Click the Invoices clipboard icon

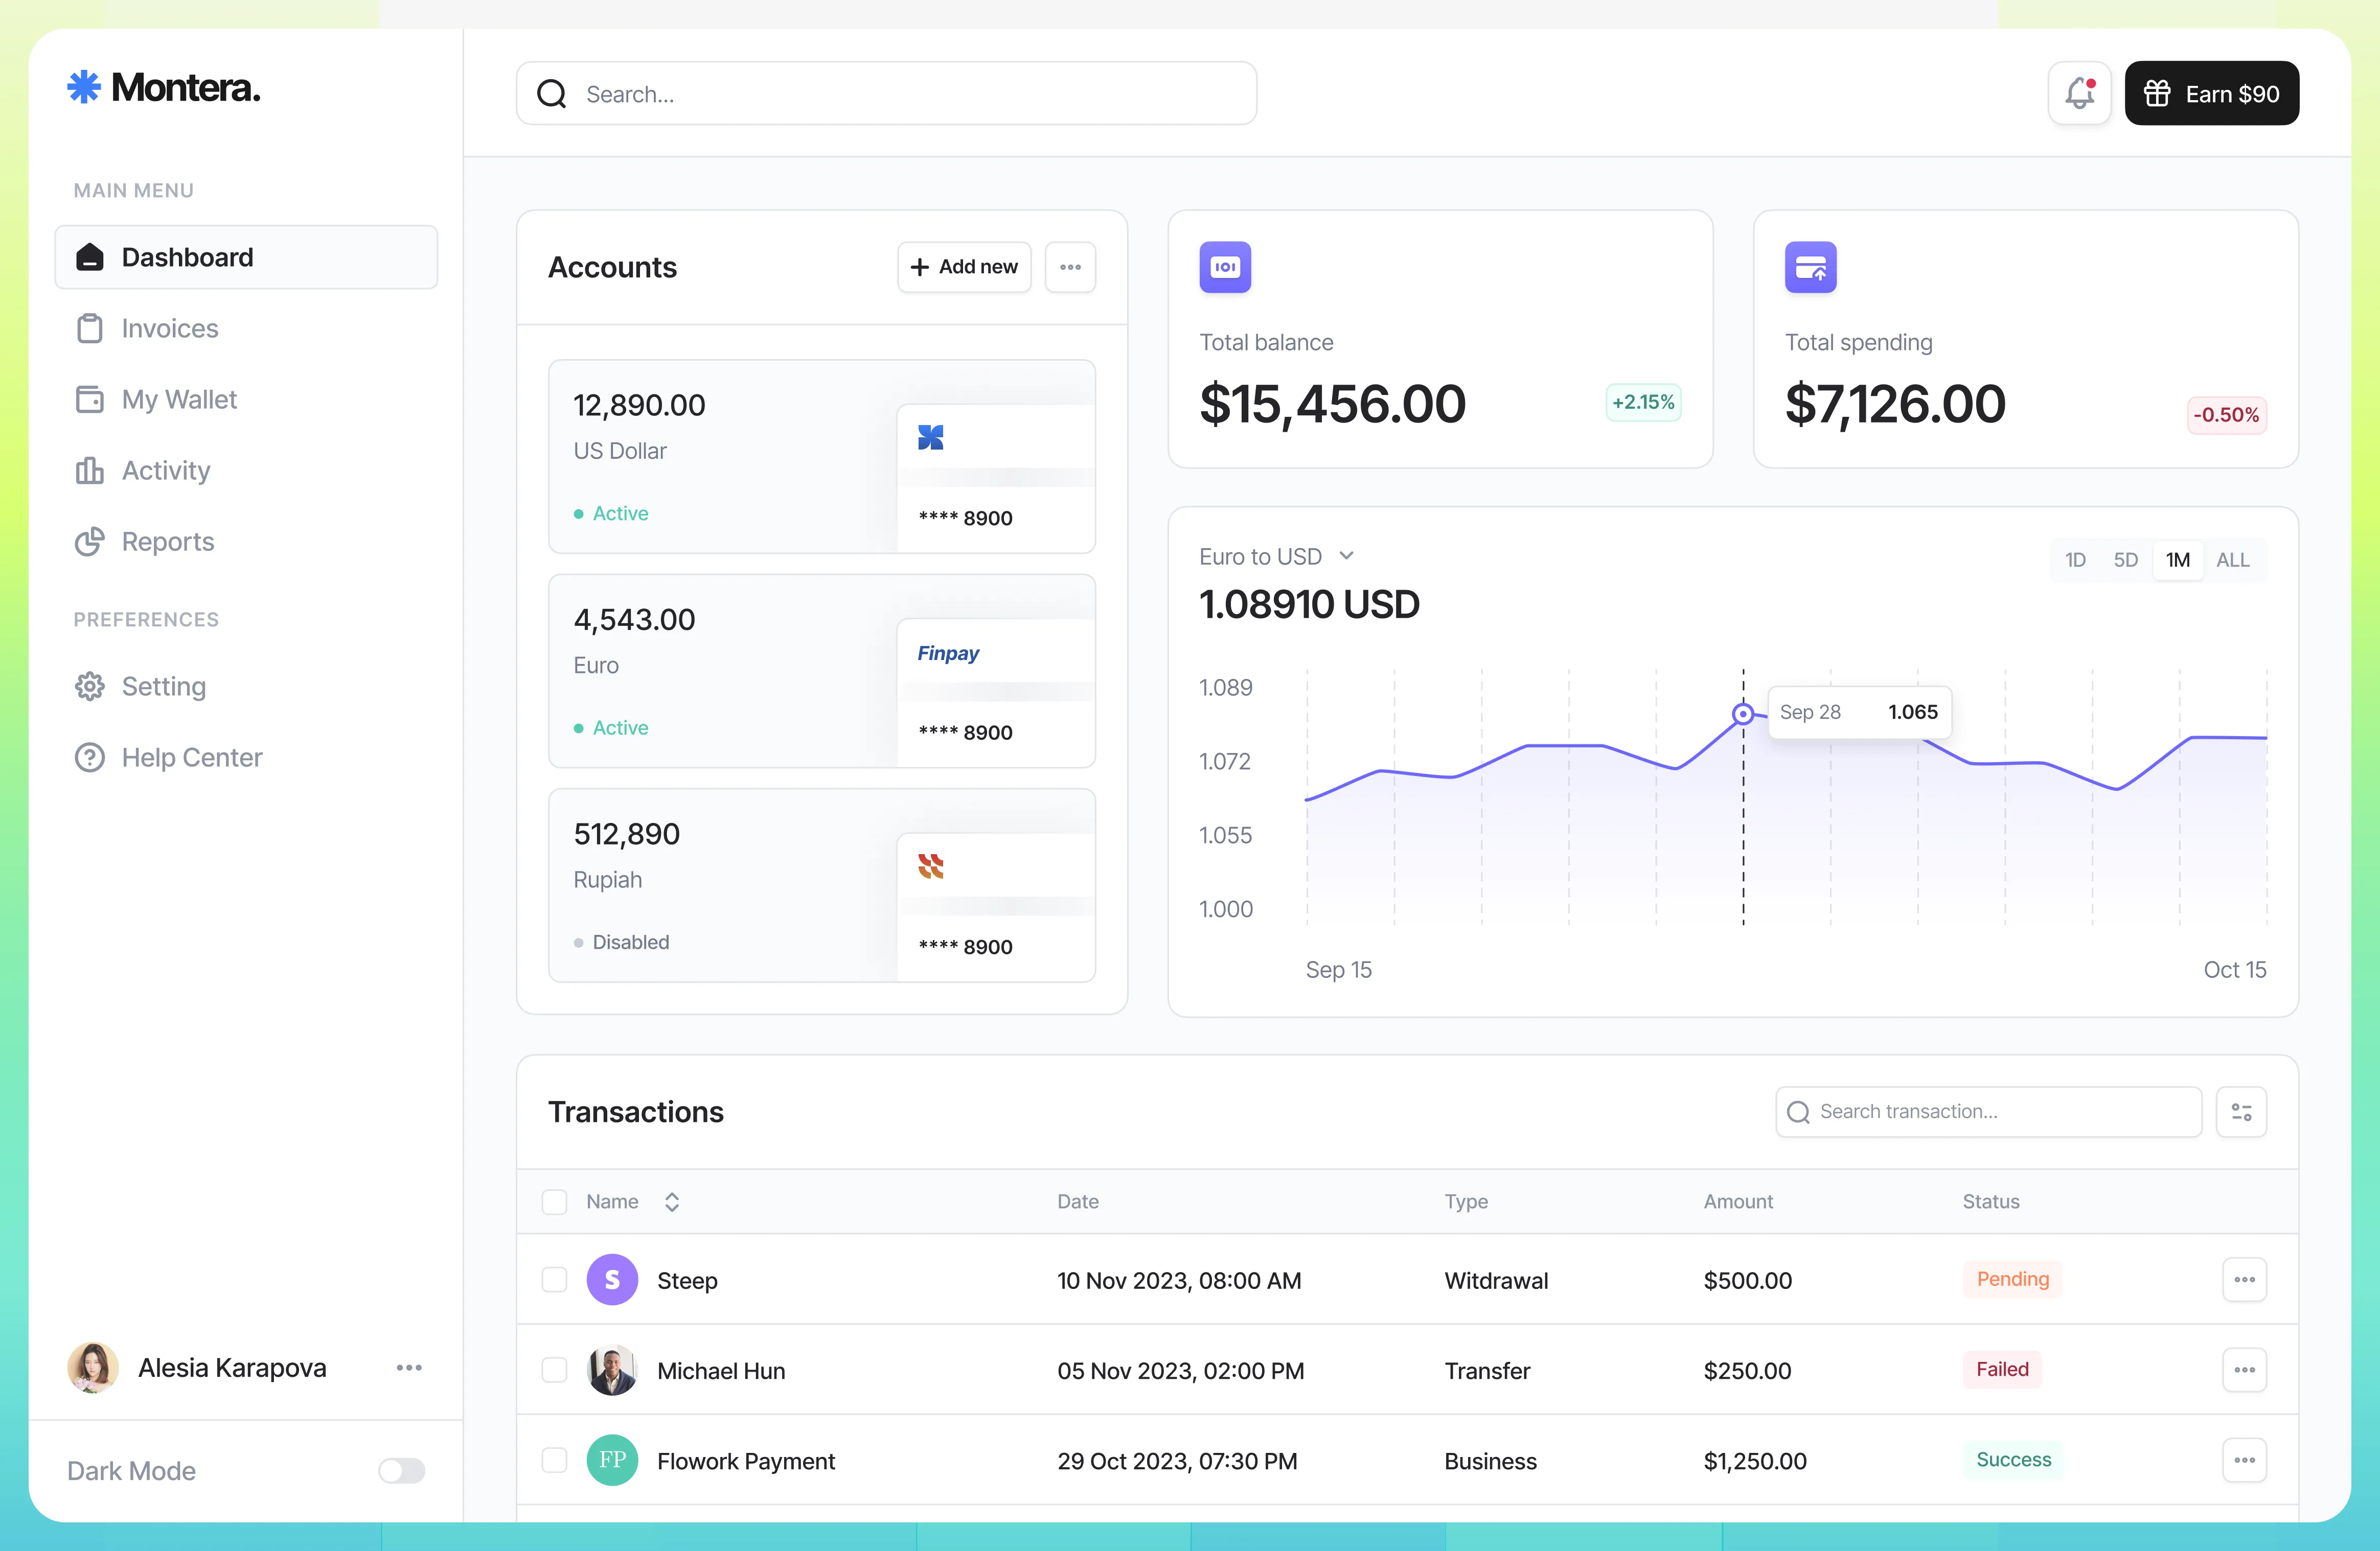(90, 328)
